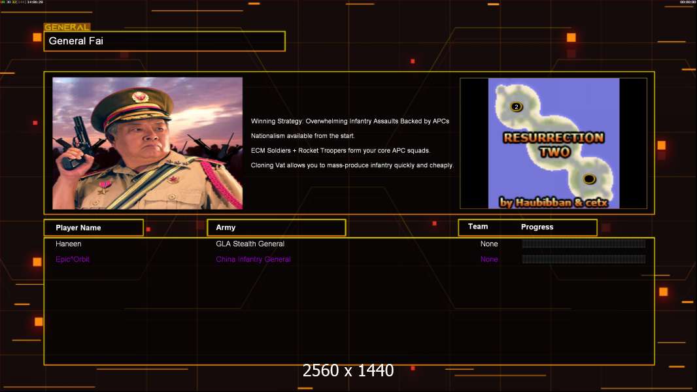Viewport: 697px width, 392px height.
Task: Click the ECM Soldiers + Rocket Troopers line
Action: (341, 150)
